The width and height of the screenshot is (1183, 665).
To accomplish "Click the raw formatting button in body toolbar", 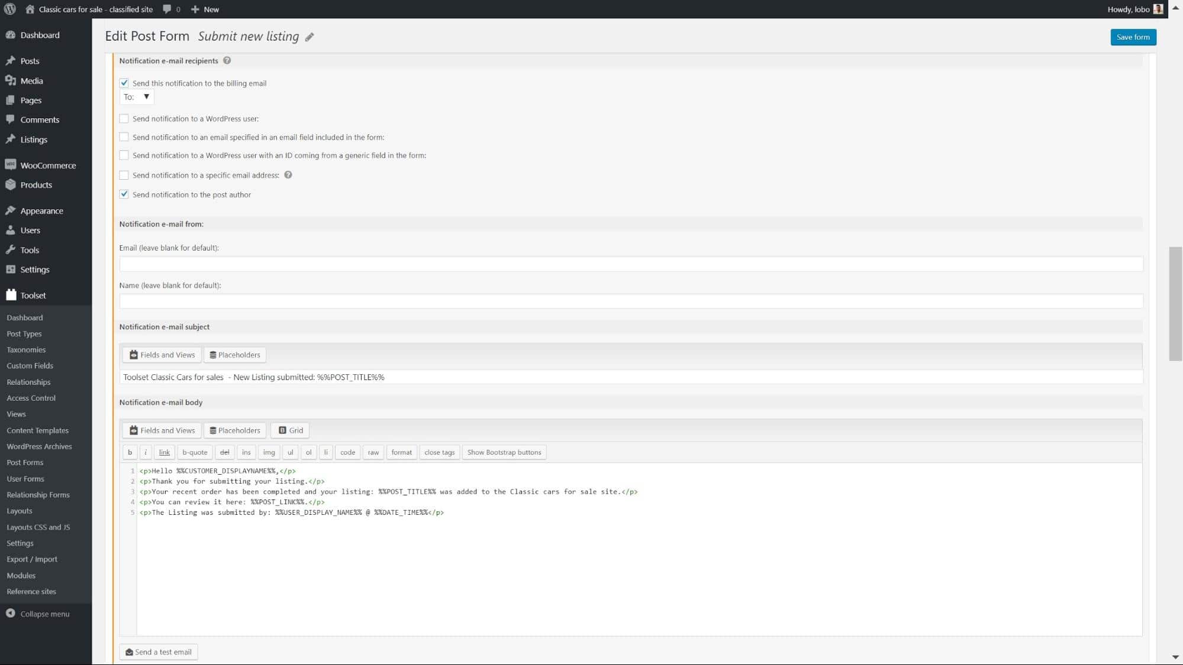I will (373, 452).
